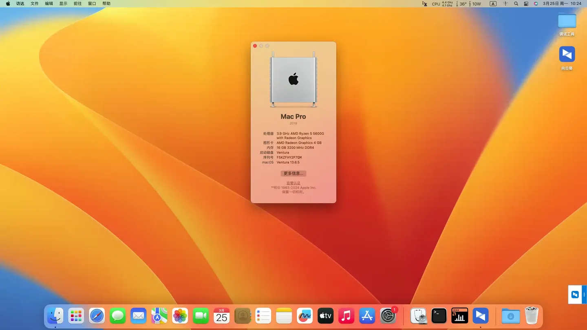Open Finder from the dock

point(55,316)
